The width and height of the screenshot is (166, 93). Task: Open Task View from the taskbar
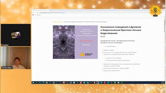point(40,83)
